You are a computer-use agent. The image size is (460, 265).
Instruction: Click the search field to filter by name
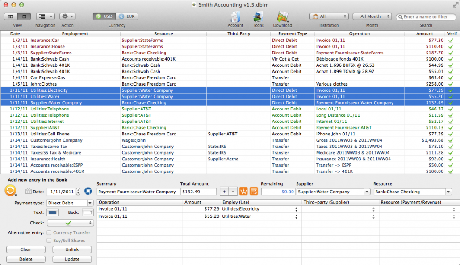tap(426, 17)
